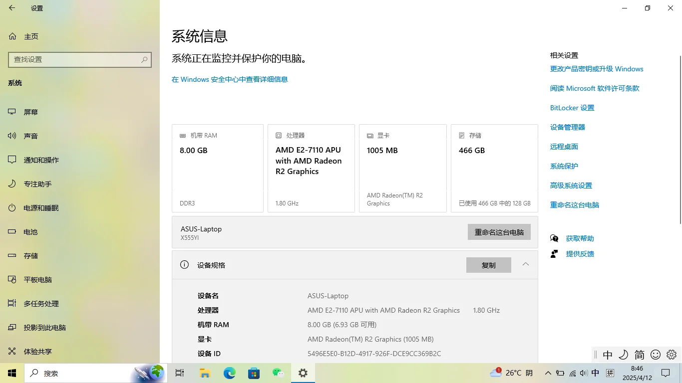Open the emoji picker on the IME toolbar
Image resolution: width=682 pixels, height=383 pixels.
[655, 355]
